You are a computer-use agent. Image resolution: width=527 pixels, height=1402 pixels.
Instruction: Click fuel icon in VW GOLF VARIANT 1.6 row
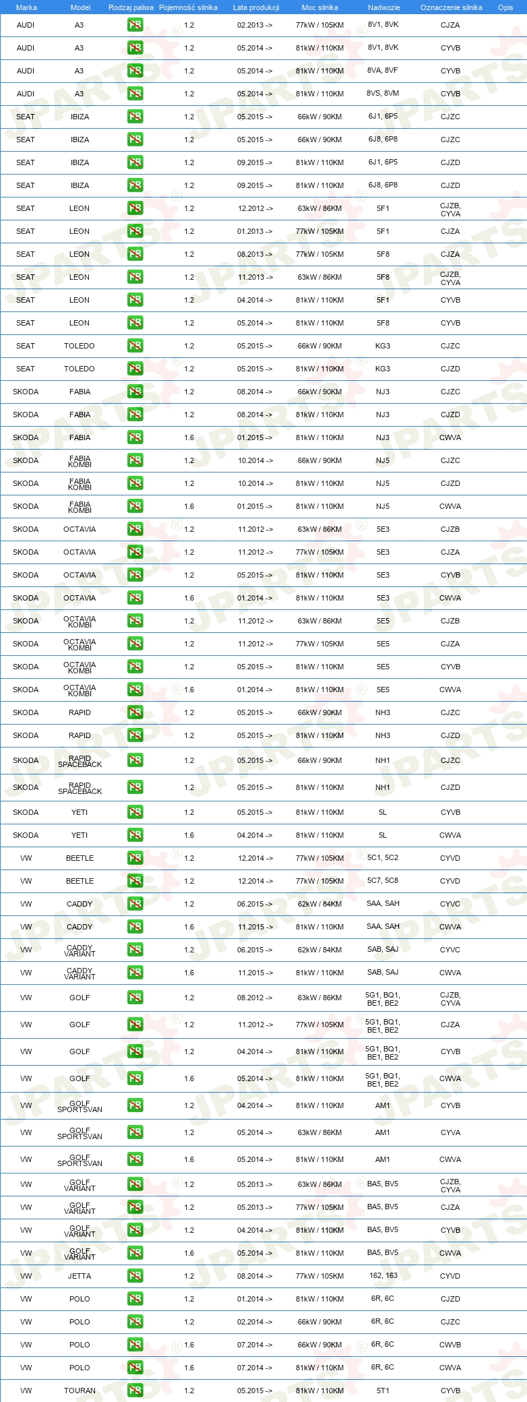point(135,1253)
